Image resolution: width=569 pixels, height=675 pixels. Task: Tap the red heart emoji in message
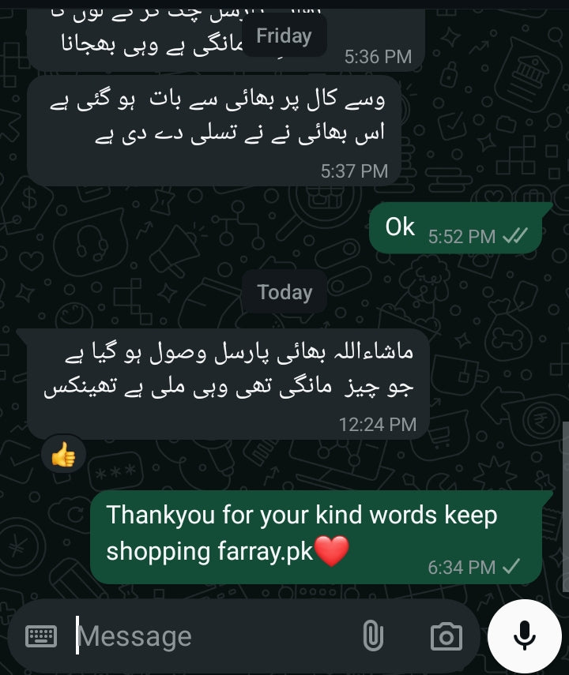pyautogui.click(x=331, y=551)
